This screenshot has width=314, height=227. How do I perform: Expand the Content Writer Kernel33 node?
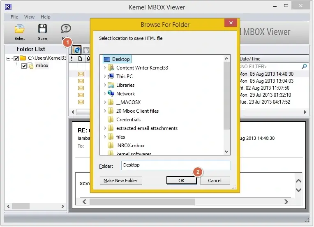pyautogui.click(x=105, y=68)
